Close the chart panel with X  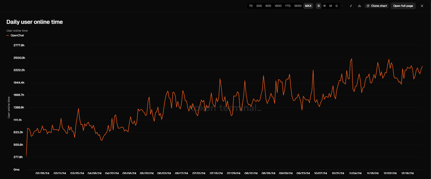422,6
